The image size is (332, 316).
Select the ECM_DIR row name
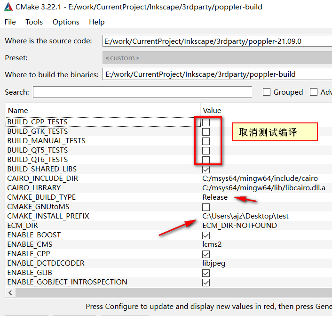click(x=23, y=226)
